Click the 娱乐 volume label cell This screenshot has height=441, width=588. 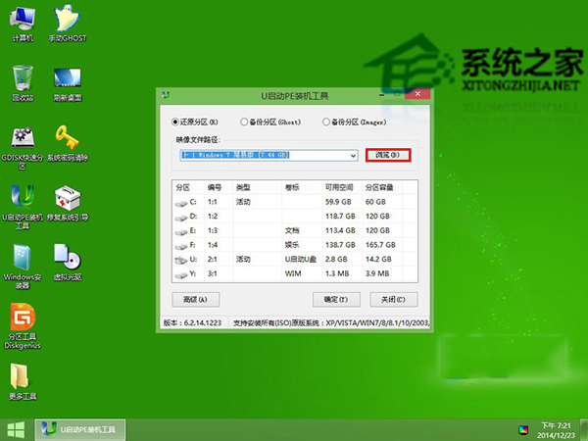pyautogui.click(x=292, y=244)
